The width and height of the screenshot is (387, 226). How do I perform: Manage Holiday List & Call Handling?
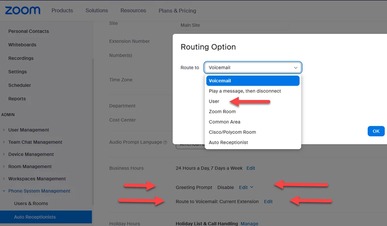click(249, 224)
